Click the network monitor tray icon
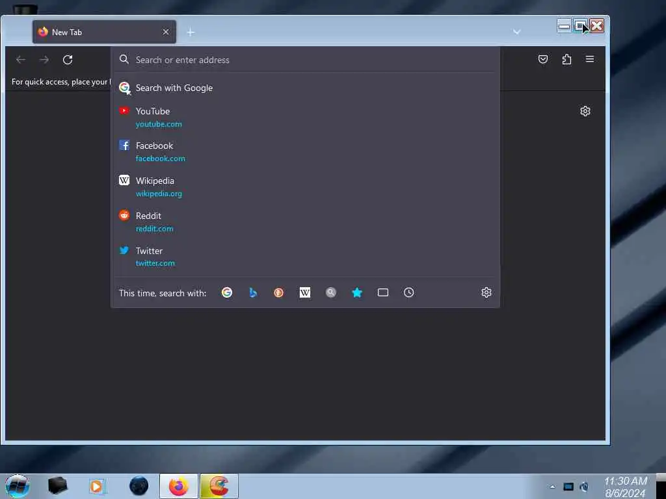 coord(568,487)
